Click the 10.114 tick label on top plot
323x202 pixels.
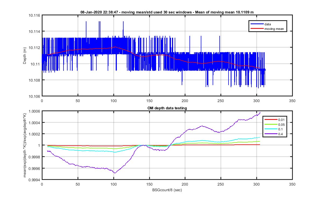[x=35, y=32]
